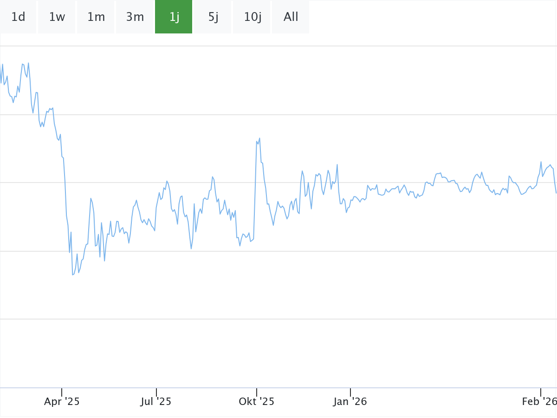Select the 1d time range

tap(18, 17)
